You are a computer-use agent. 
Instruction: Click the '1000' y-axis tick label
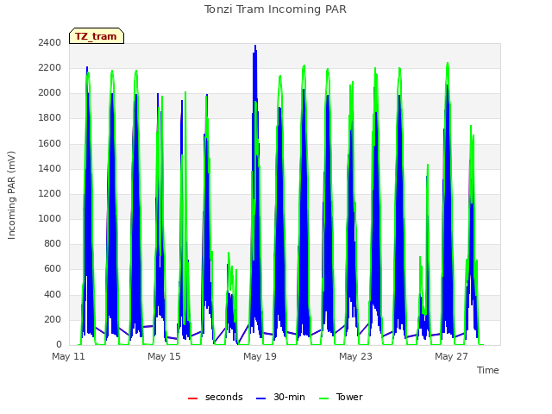coord(50,218)
